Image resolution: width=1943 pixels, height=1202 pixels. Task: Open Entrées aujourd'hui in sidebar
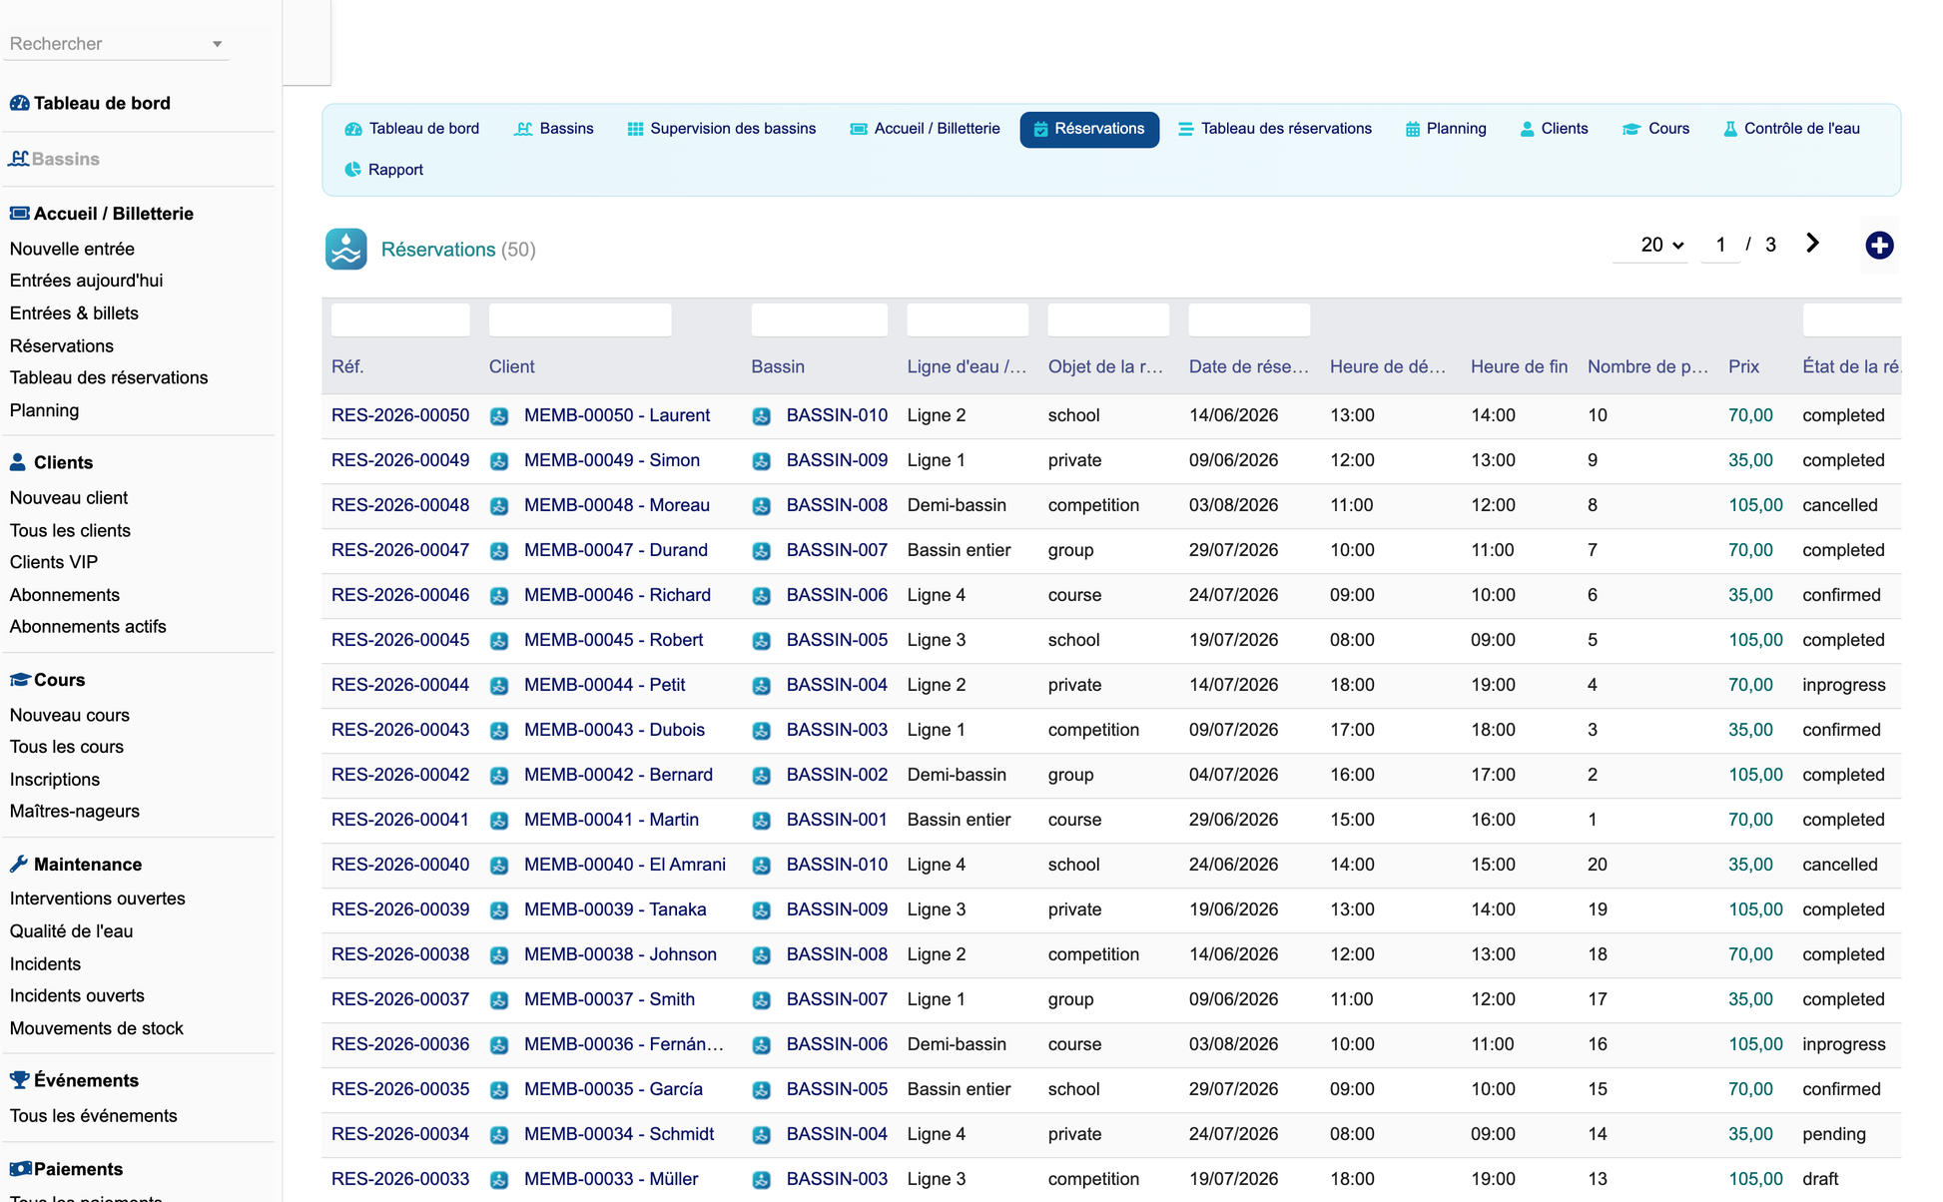[86, 281]
